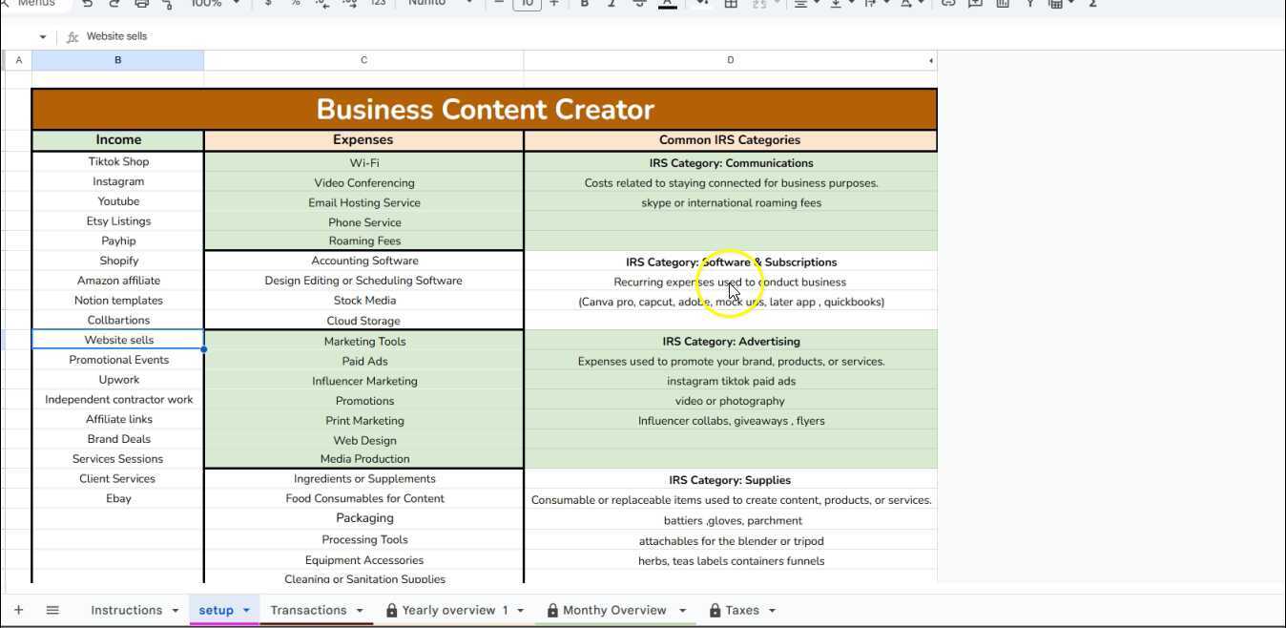Select the Tiktok Shop income cell
Viewport: 1286px width, 628px height.
coord(118,161)
